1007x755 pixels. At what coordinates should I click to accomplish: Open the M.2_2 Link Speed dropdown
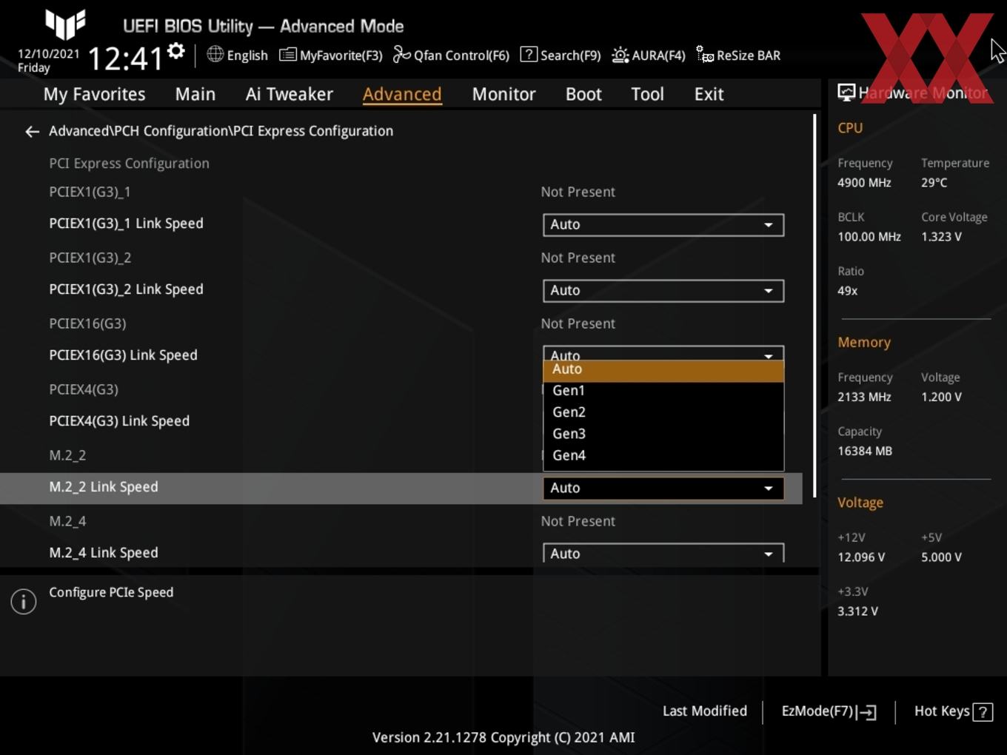[x=663, y=488]
